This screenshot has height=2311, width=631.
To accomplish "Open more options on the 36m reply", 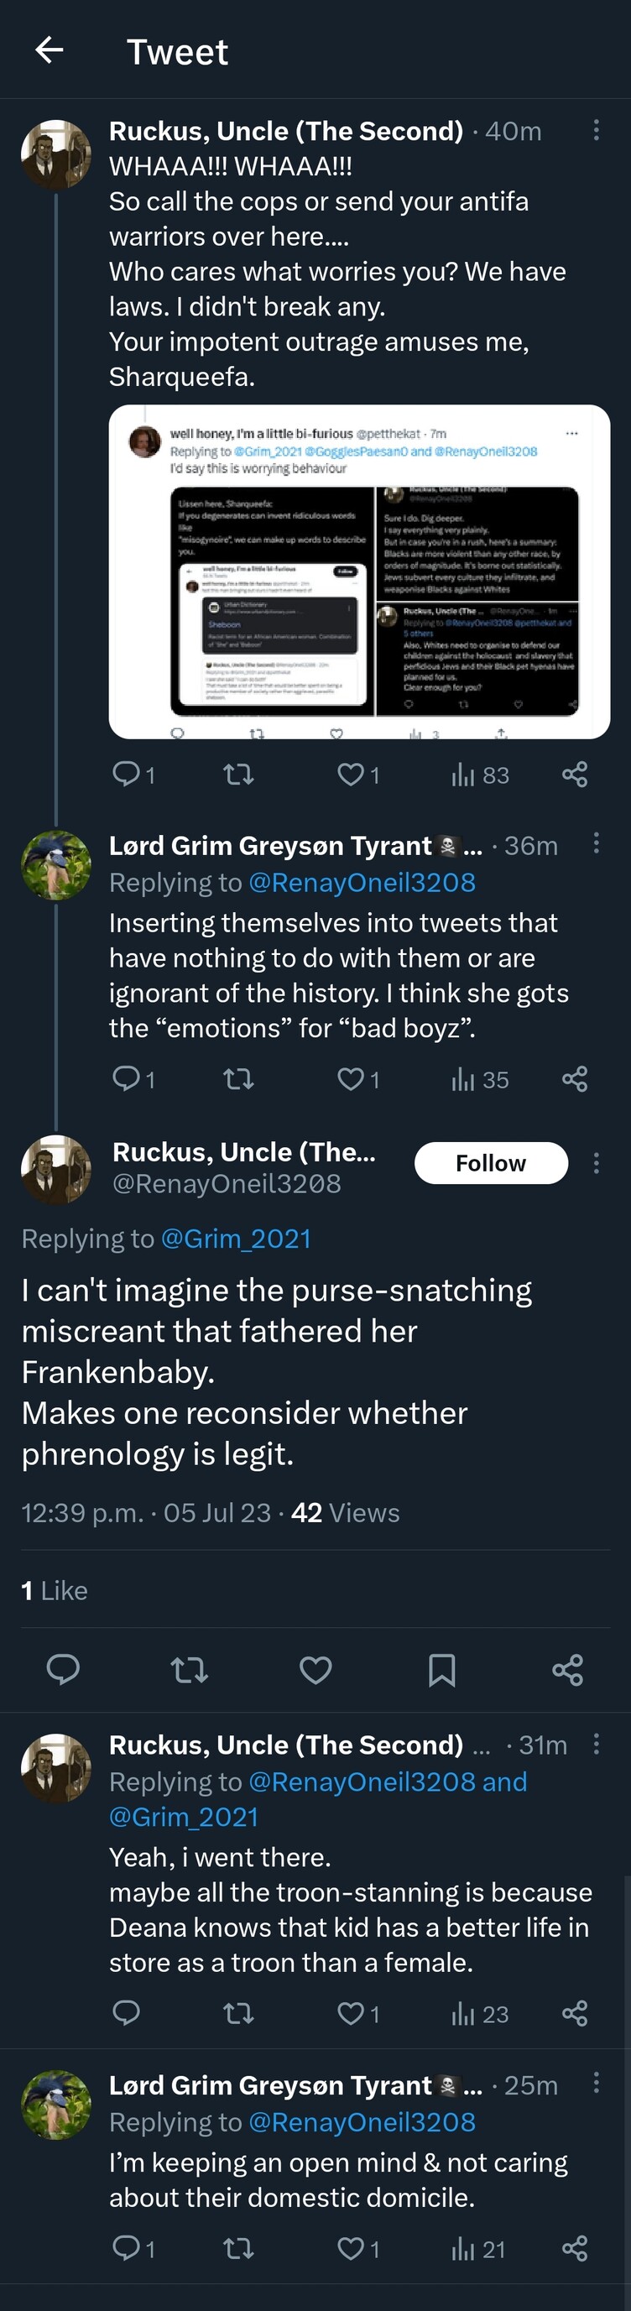I will (596, 843).
